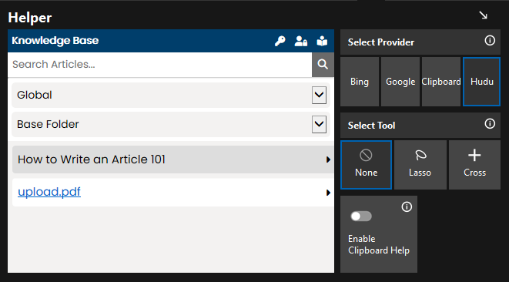This screenshot has height=282, width=509.
Task: Click the book reader icon in header
Action: [322, 41]
